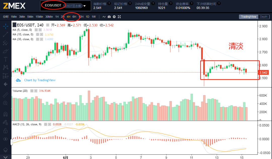Remove the MA 10 indicator
272x159 pixels.
[x=42, y=34]
